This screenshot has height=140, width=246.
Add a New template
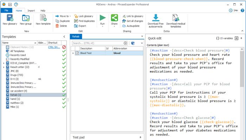click(43, 20)
